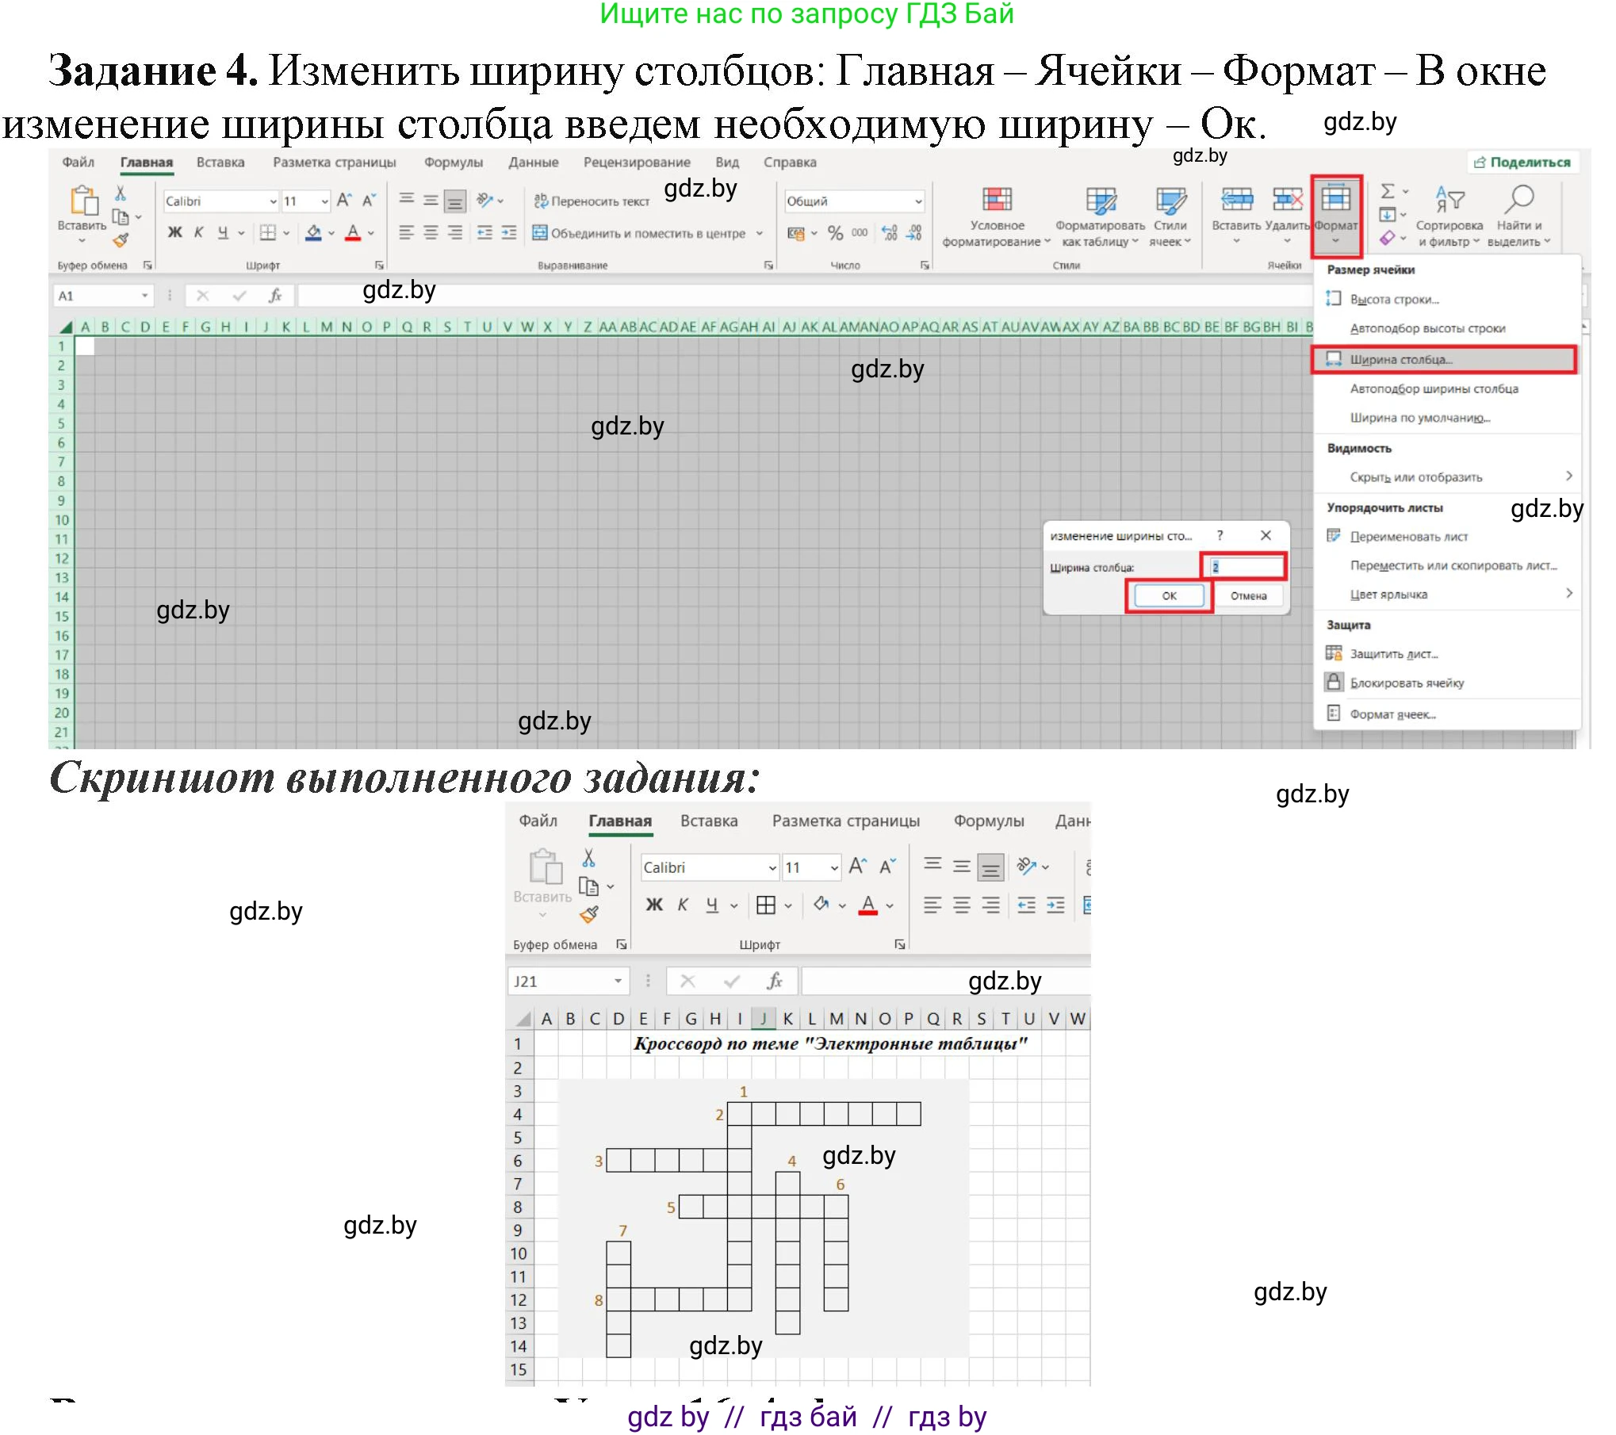Viewport: 1616px width, 1435px height.
Task: Apply underline using the Ч icon
Action: pos(224,232)
